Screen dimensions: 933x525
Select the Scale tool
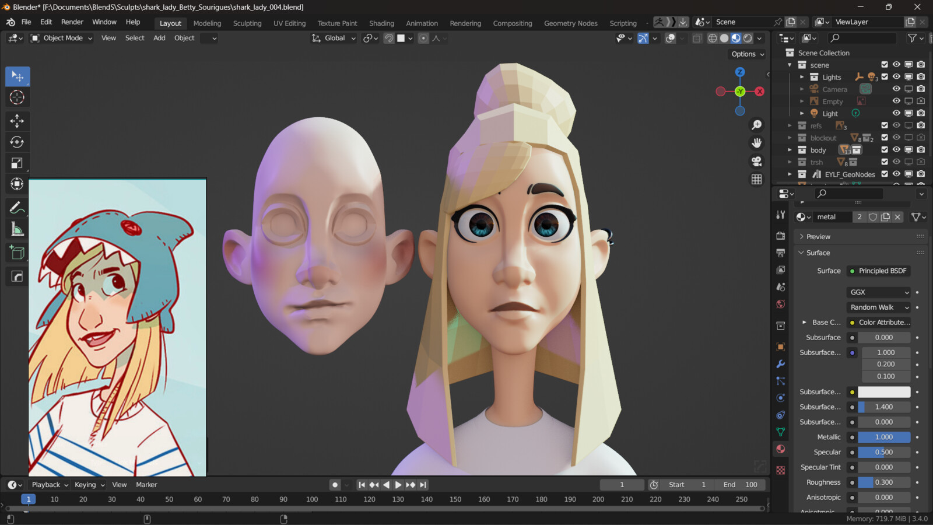[x=17, y=163]
